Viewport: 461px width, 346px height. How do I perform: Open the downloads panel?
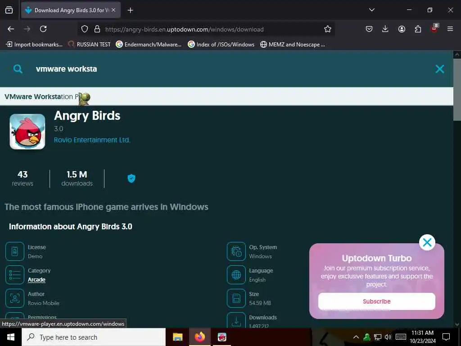(385, 29)
